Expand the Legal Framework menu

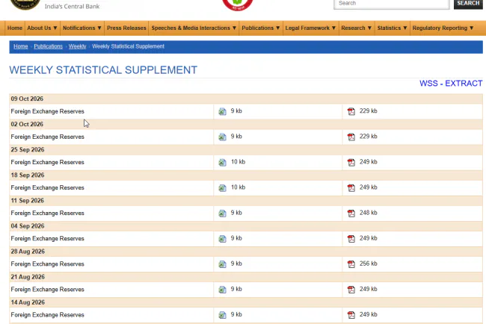(310, 28)
